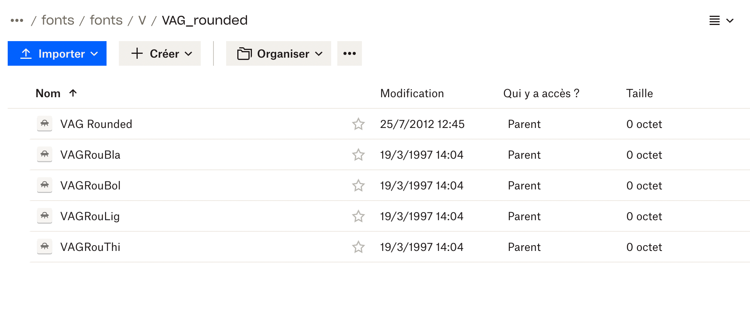This screenshot has height=332, width=750.
Task: Open the breadcrumb ellipsis menu
Action: pyautogui.click(x=17, y=20)
